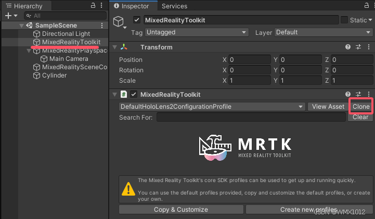Viewport: 375px width, 219px height.
Task: Select Main Camera in hierarchy
Action: point(69,59)
